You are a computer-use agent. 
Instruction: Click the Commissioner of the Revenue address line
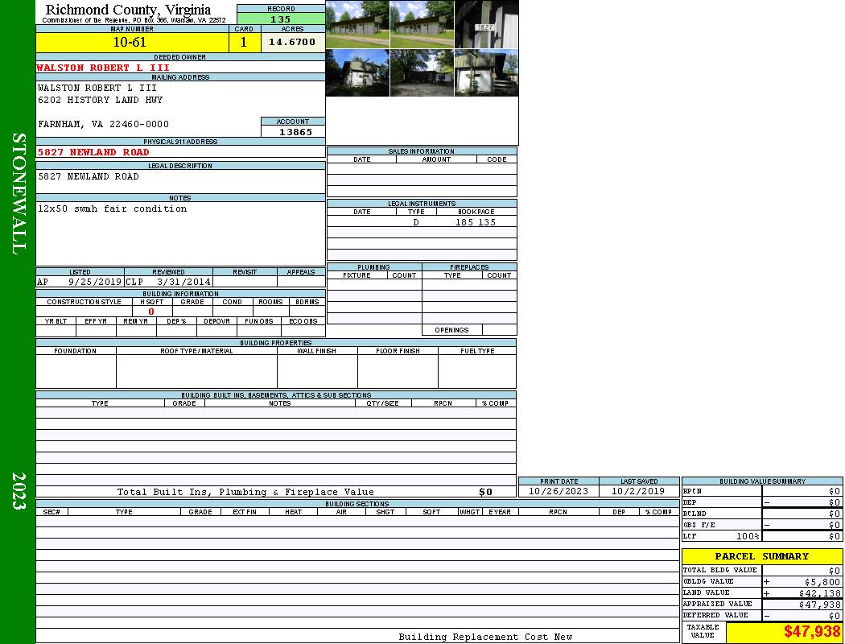[134, 20]
